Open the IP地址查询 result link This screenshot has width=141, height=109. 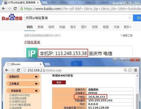pyautogui.click(x=32, y=42)
